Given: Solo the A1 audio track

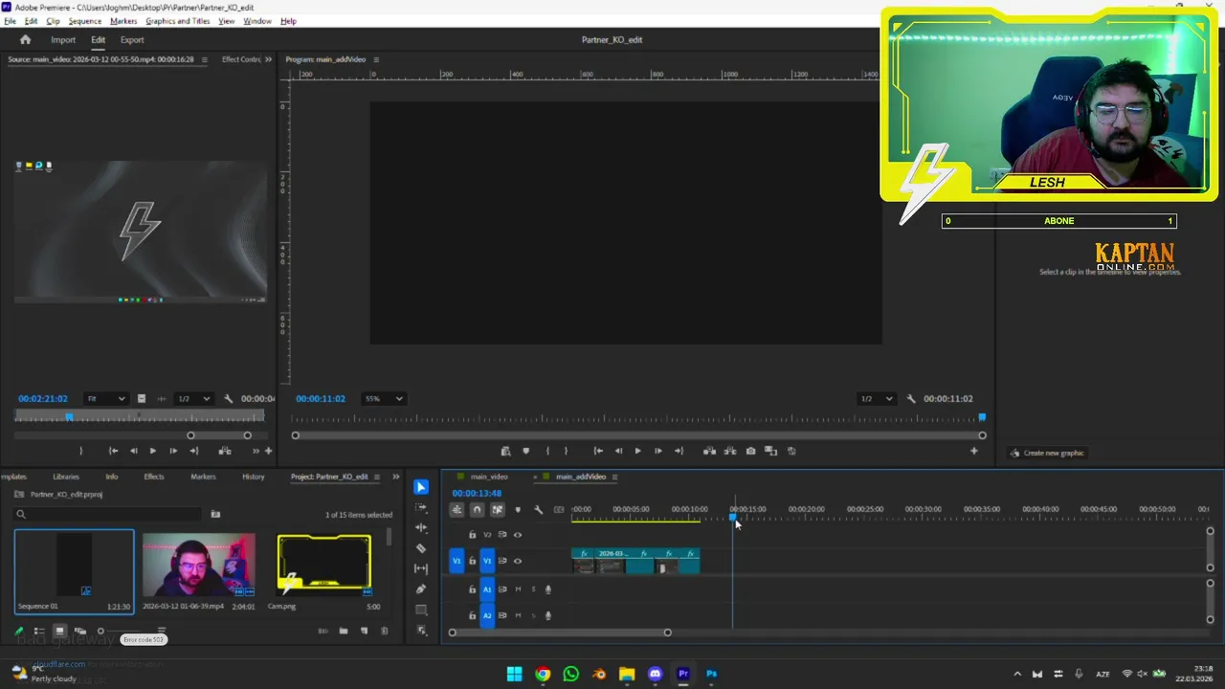Looking at the screenshot, I should (533, 589).
